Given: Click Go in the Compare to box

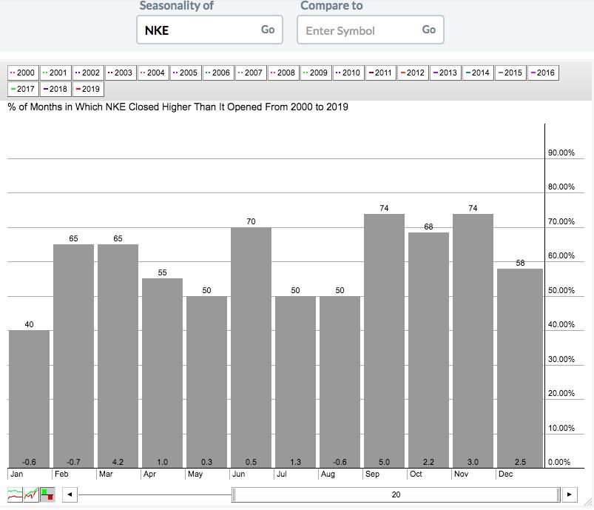Looking at the screenshot, I should [429, 30].
